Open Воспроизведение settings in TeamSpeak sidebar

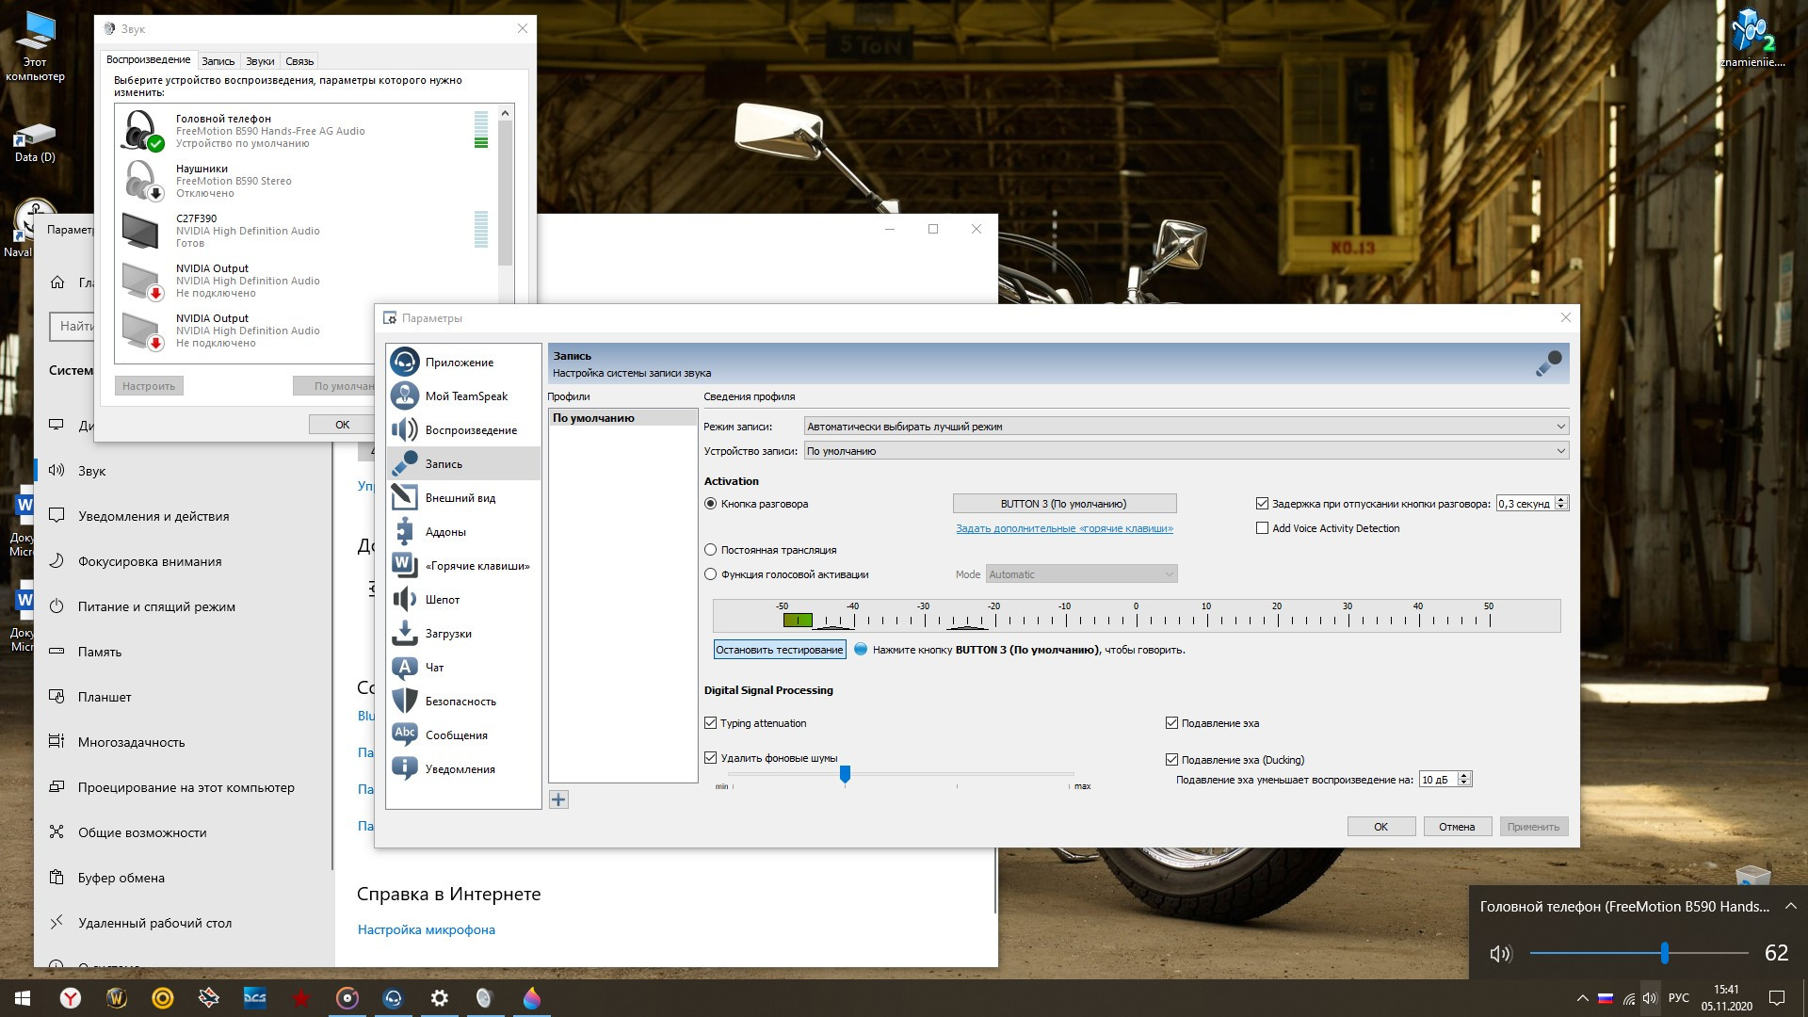point(470,430)
